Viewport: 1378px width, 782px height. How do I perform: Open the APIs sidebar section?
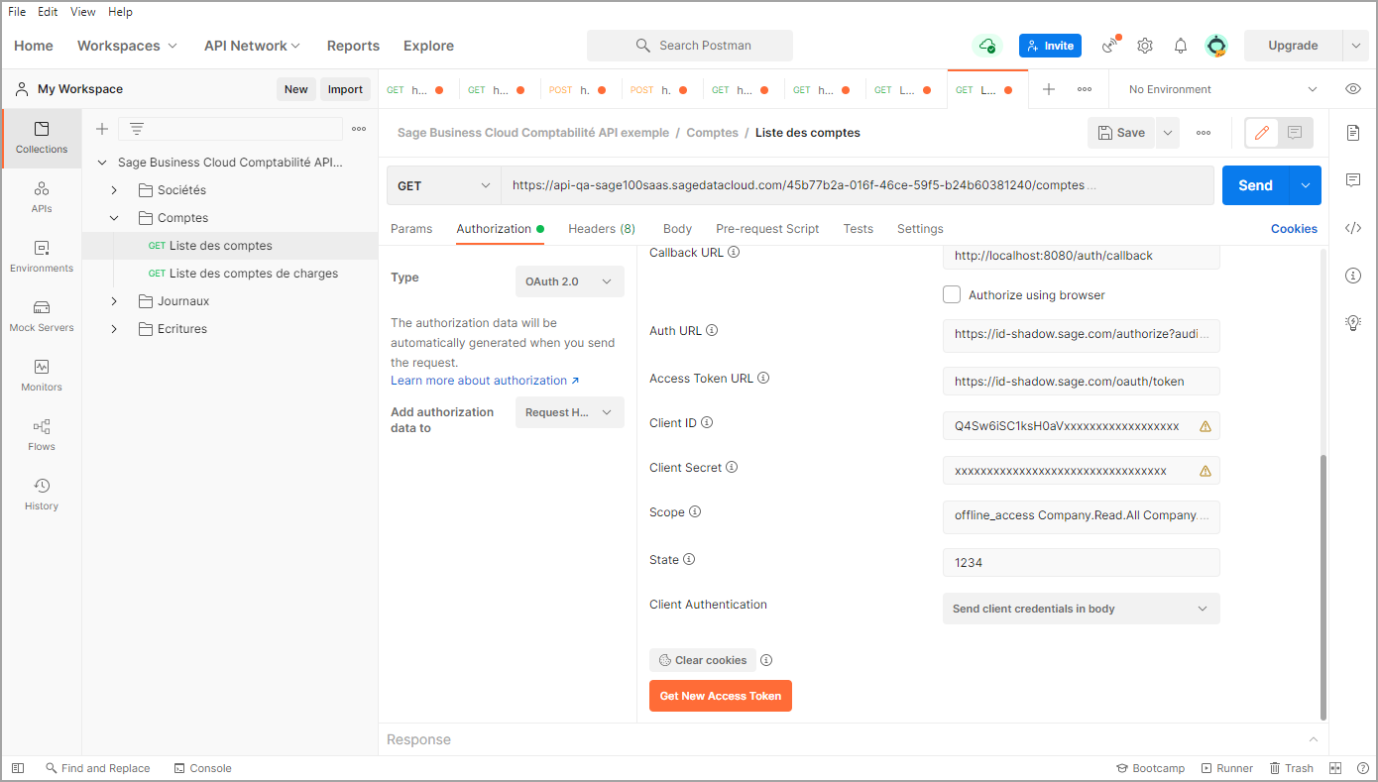42,197
